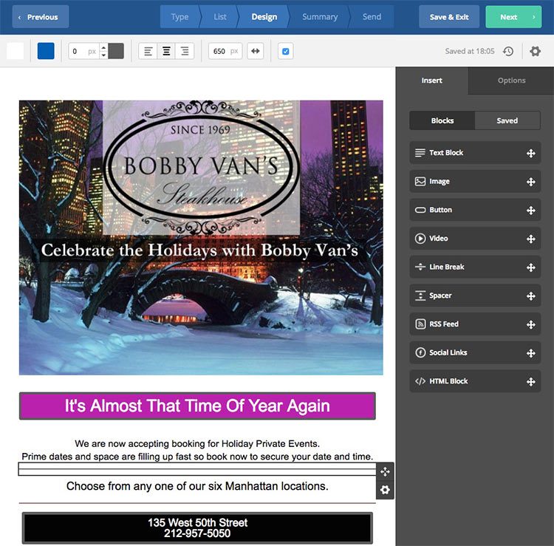This screenshot has height=546, width=554.
Task: Align content to the left
Action: point(148,51)
